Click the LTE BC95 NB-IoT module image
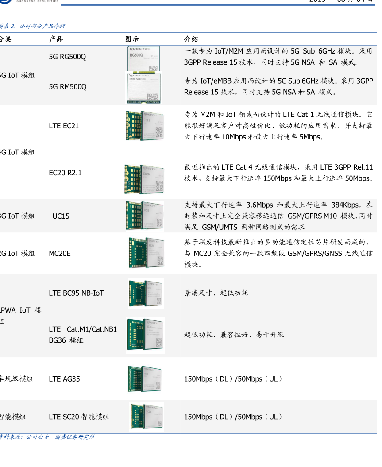Screen dimensions: 382x467 [x=146, y=293]
